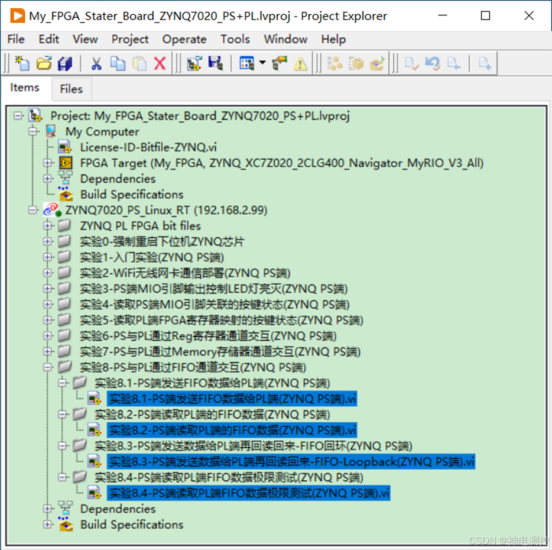The width and height of the screenshot is (552, 550).
Task: Select the 实验8.4 VI file
Action: click(249, 493)
